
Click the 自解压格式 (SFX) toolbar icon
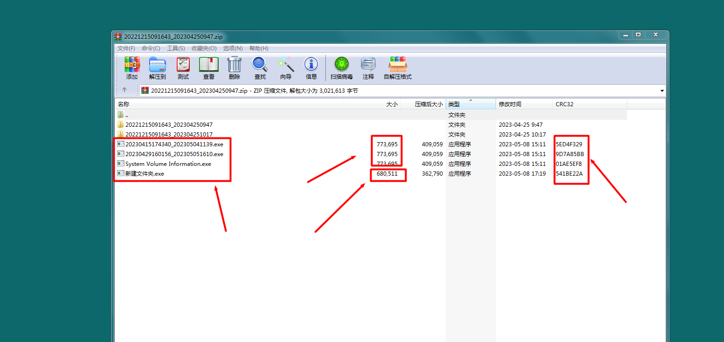click(398, 65)
